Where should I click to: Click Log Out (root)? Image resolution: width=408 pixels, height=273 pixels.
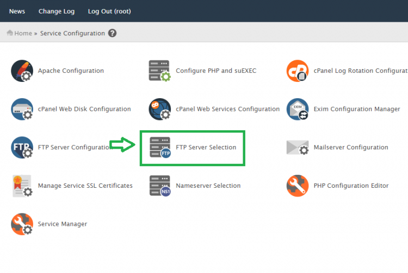(x=109, y=11)
